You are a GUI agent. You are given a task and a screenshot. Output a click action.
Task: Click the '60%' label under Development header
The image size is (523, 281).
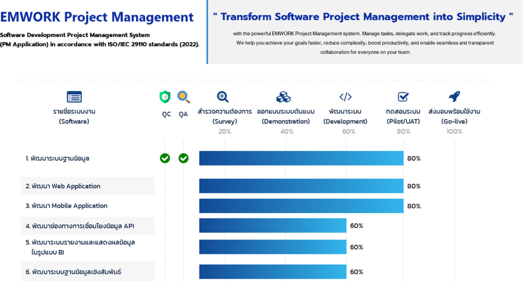[349, 131]
